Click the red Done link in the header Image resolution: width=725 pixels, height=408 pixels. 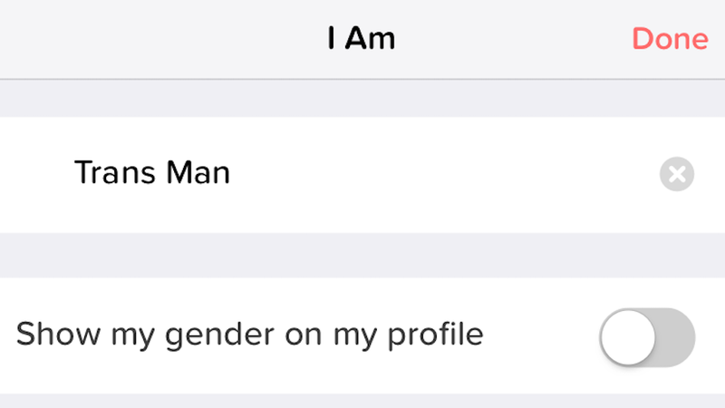click(x=670, y=38)
